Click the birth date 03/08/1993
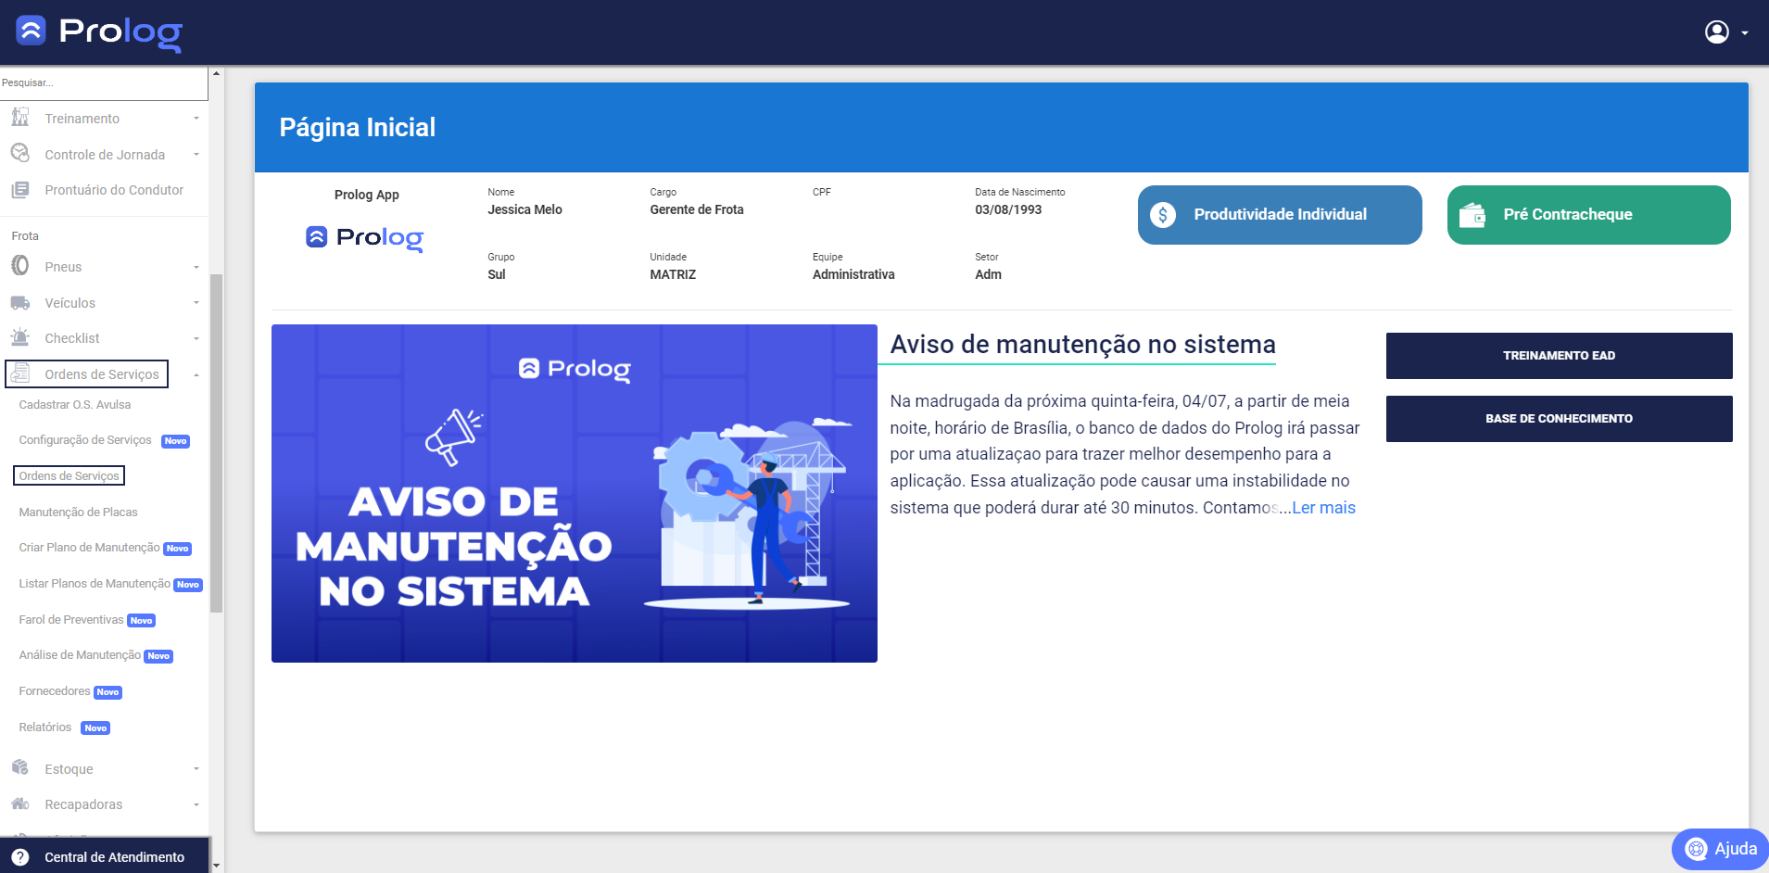 pos(1008,209)
